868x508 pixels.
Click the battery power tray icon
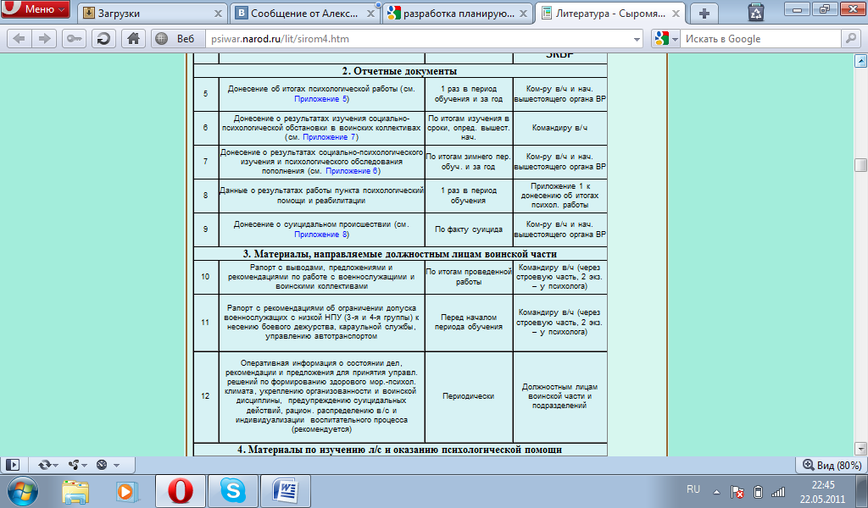tap(758, 491)
